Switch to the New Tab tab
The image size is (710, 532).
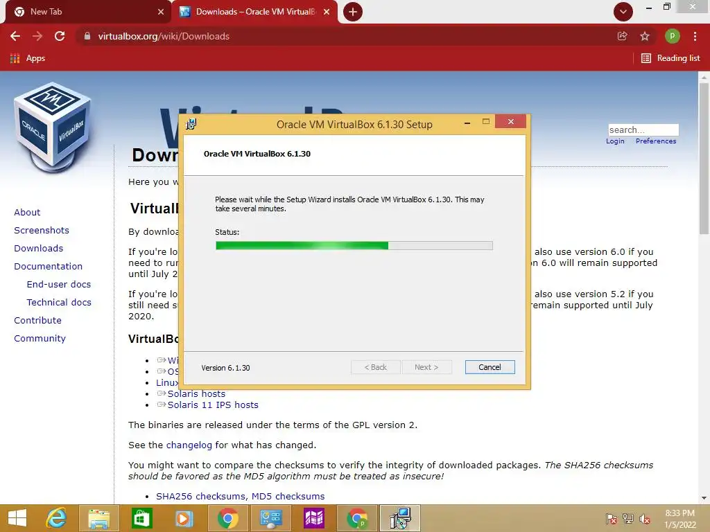pos(86,12)
